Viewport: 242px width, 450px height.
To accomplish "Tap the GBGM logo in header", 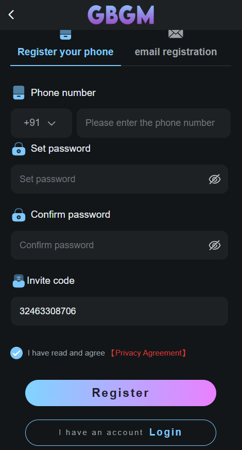I will [121, 15].
